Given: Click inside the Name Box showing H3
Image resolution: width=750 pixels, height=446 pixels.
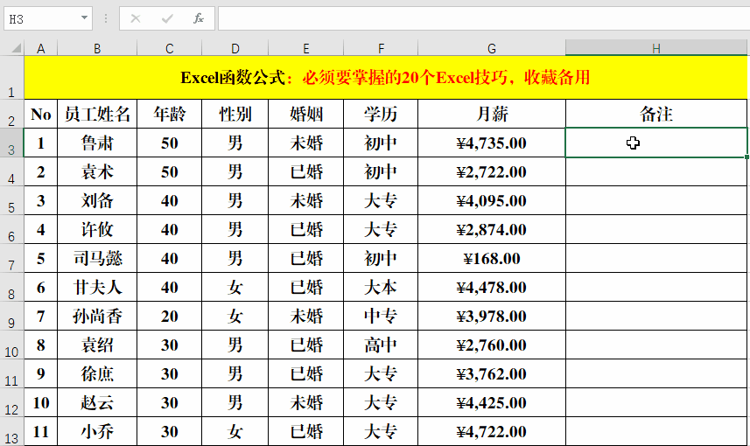Looking at the screenshot, I should coord(40,18).
